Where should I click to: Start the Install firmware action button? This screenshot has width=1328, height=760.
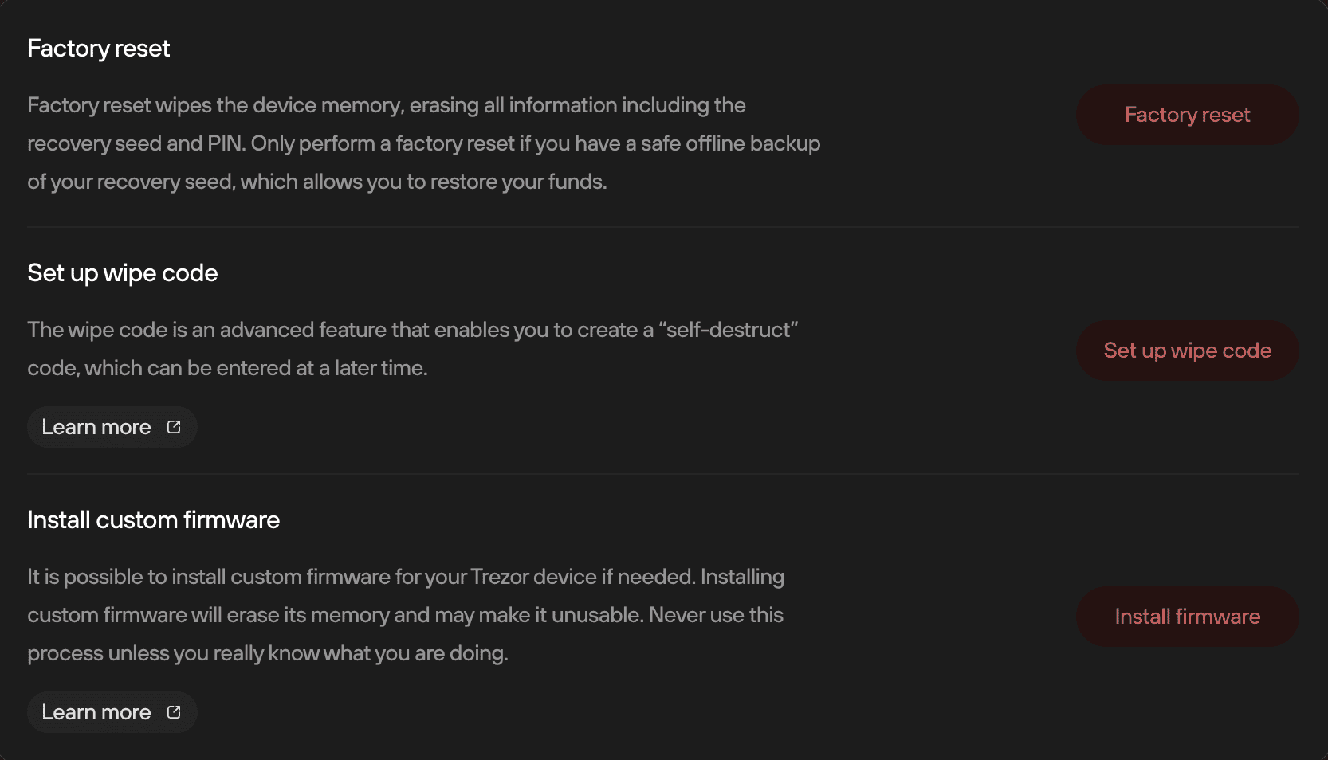1187,617
